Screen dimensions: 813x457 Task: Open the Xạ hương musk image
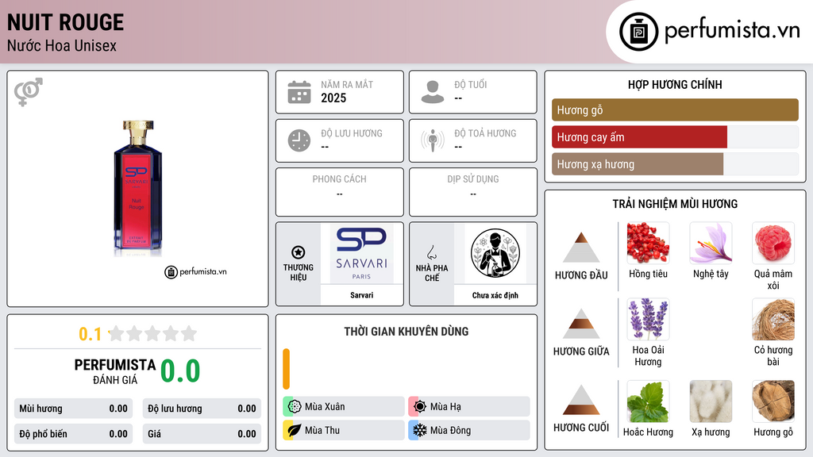(x=711, y=401)
